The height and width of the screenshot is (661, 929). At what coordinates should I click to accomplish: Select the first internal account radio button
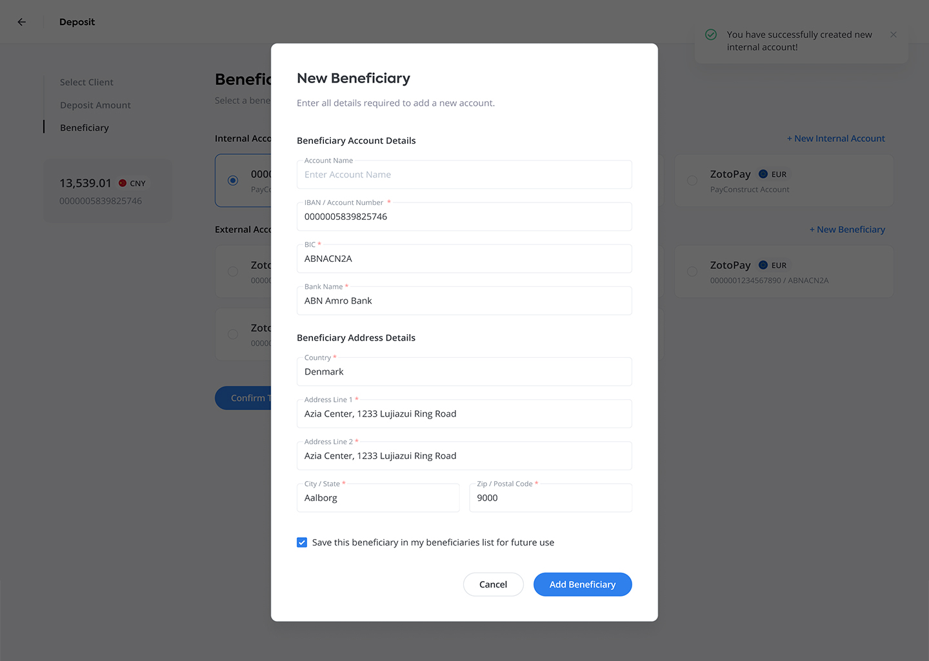pos(233,181)
